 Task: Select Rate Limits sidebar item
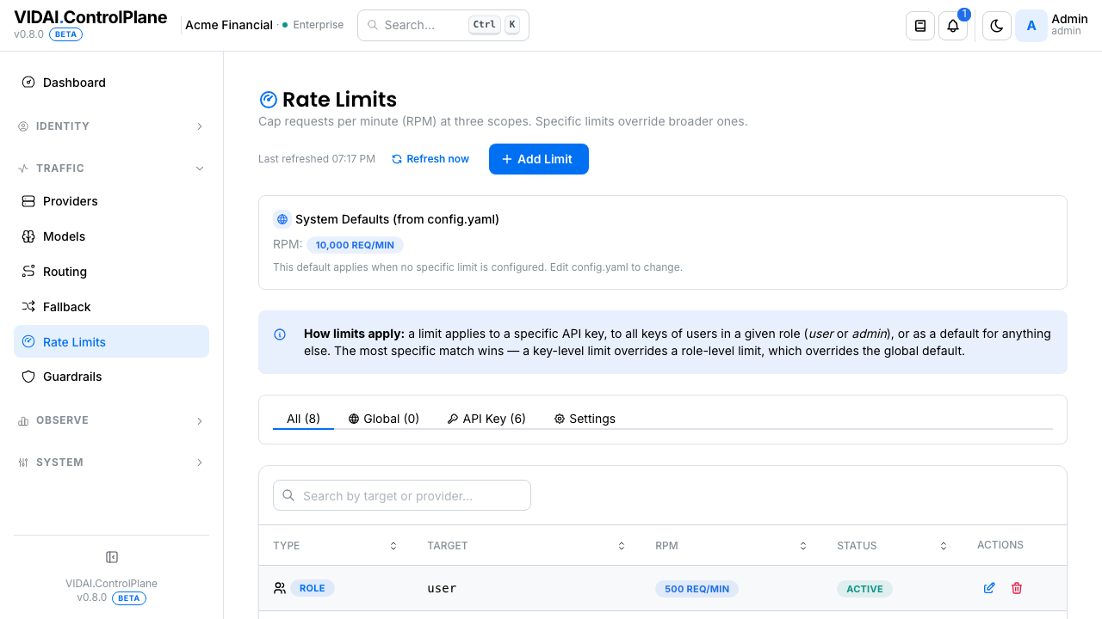[x=111, y=341]
